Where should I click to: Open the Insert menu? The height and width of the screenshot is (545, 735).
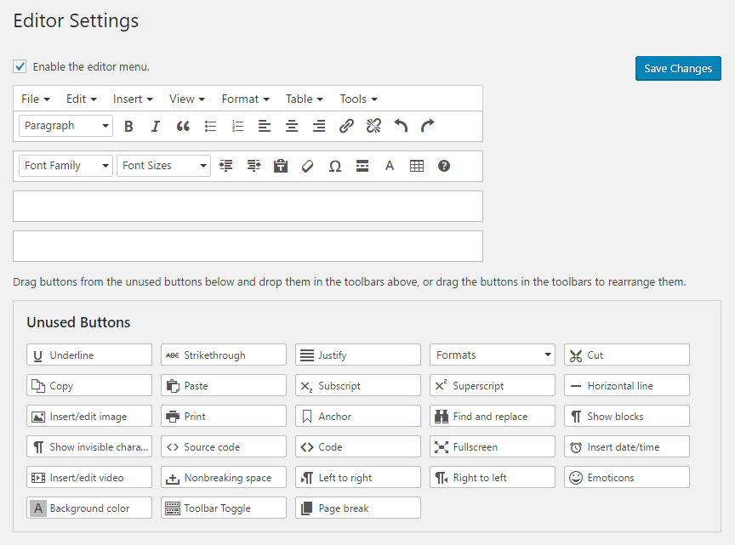pyautogui.click(x=133, y=99)
